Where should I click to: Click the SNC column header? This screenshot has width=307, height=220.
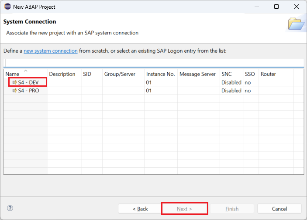pyautogui.click(x=227, y=74)
